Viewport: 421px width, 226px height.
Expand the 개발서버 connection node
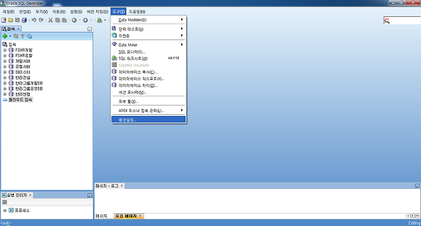(x=5, y=61)
